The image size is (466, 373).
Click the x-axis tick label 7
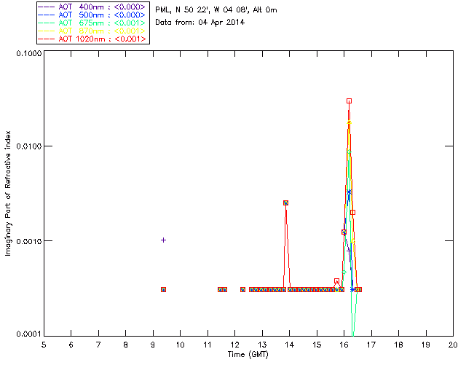coord(98,345)
